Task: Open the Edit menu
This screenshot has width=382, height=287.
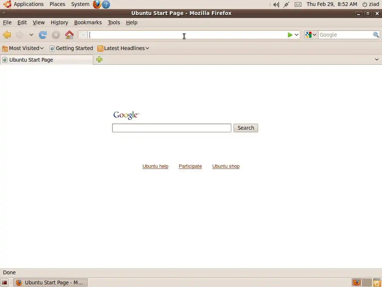Action: click(x=22, y=22)
